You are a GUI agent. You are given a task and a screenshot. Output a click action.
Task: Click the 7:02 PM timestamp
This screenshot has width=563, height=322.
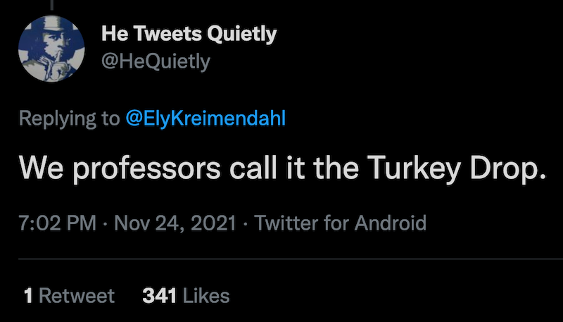coord(58,224)
